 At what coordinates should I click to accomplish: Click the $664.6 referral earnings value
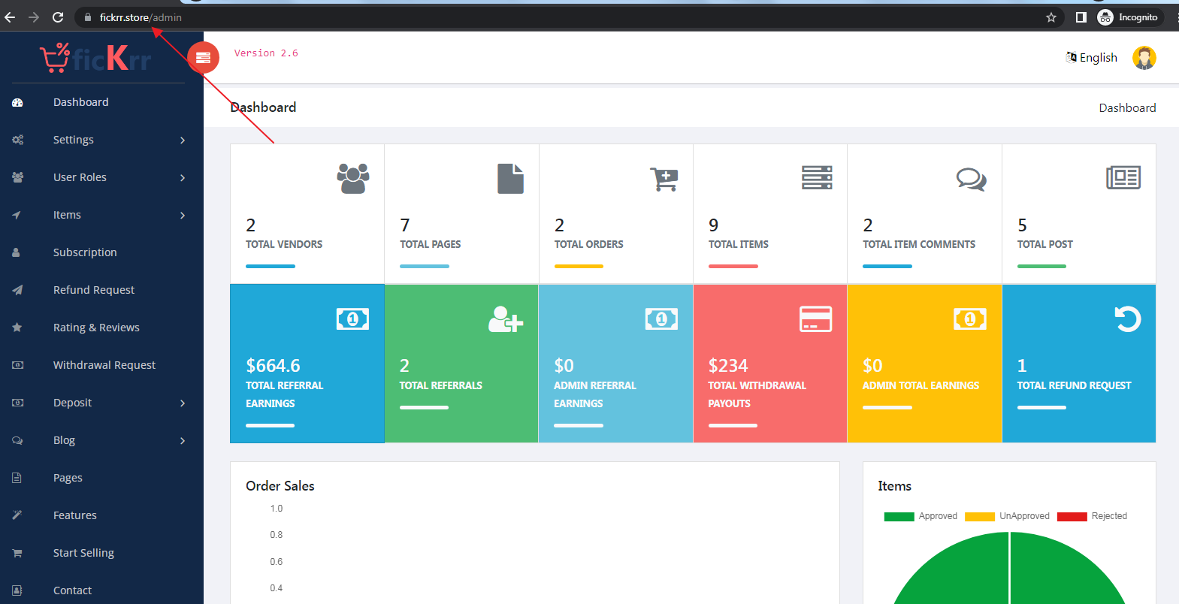273,366
